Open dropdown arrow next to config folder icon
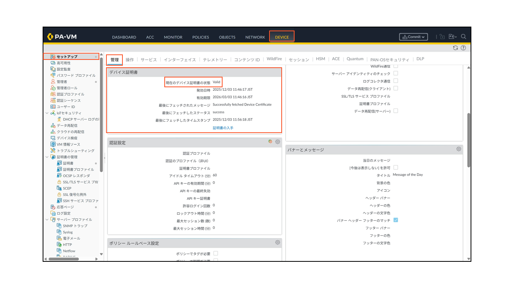The height and width of the screenshot is (288, 514). pyautogui.click(x=456, y=37)
